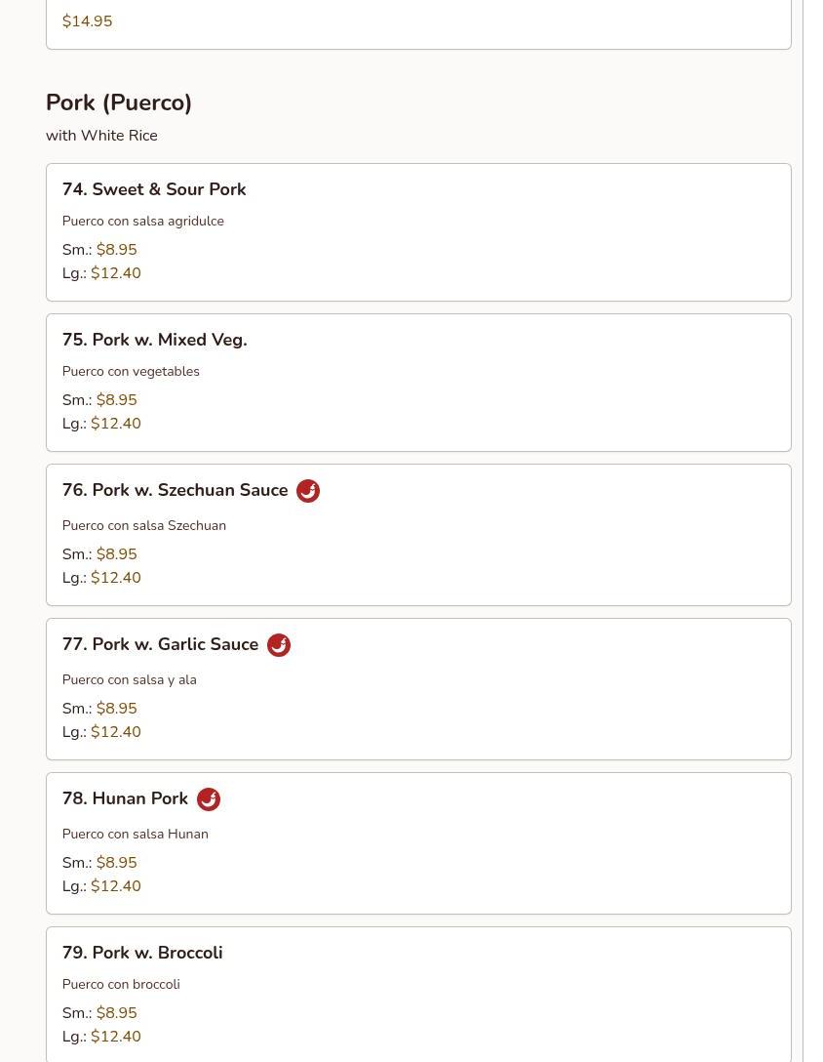Screen dimensions: 823x1062
Task: Click the "Puerco con salsa agridulce" description
Action: pos(143,222)
